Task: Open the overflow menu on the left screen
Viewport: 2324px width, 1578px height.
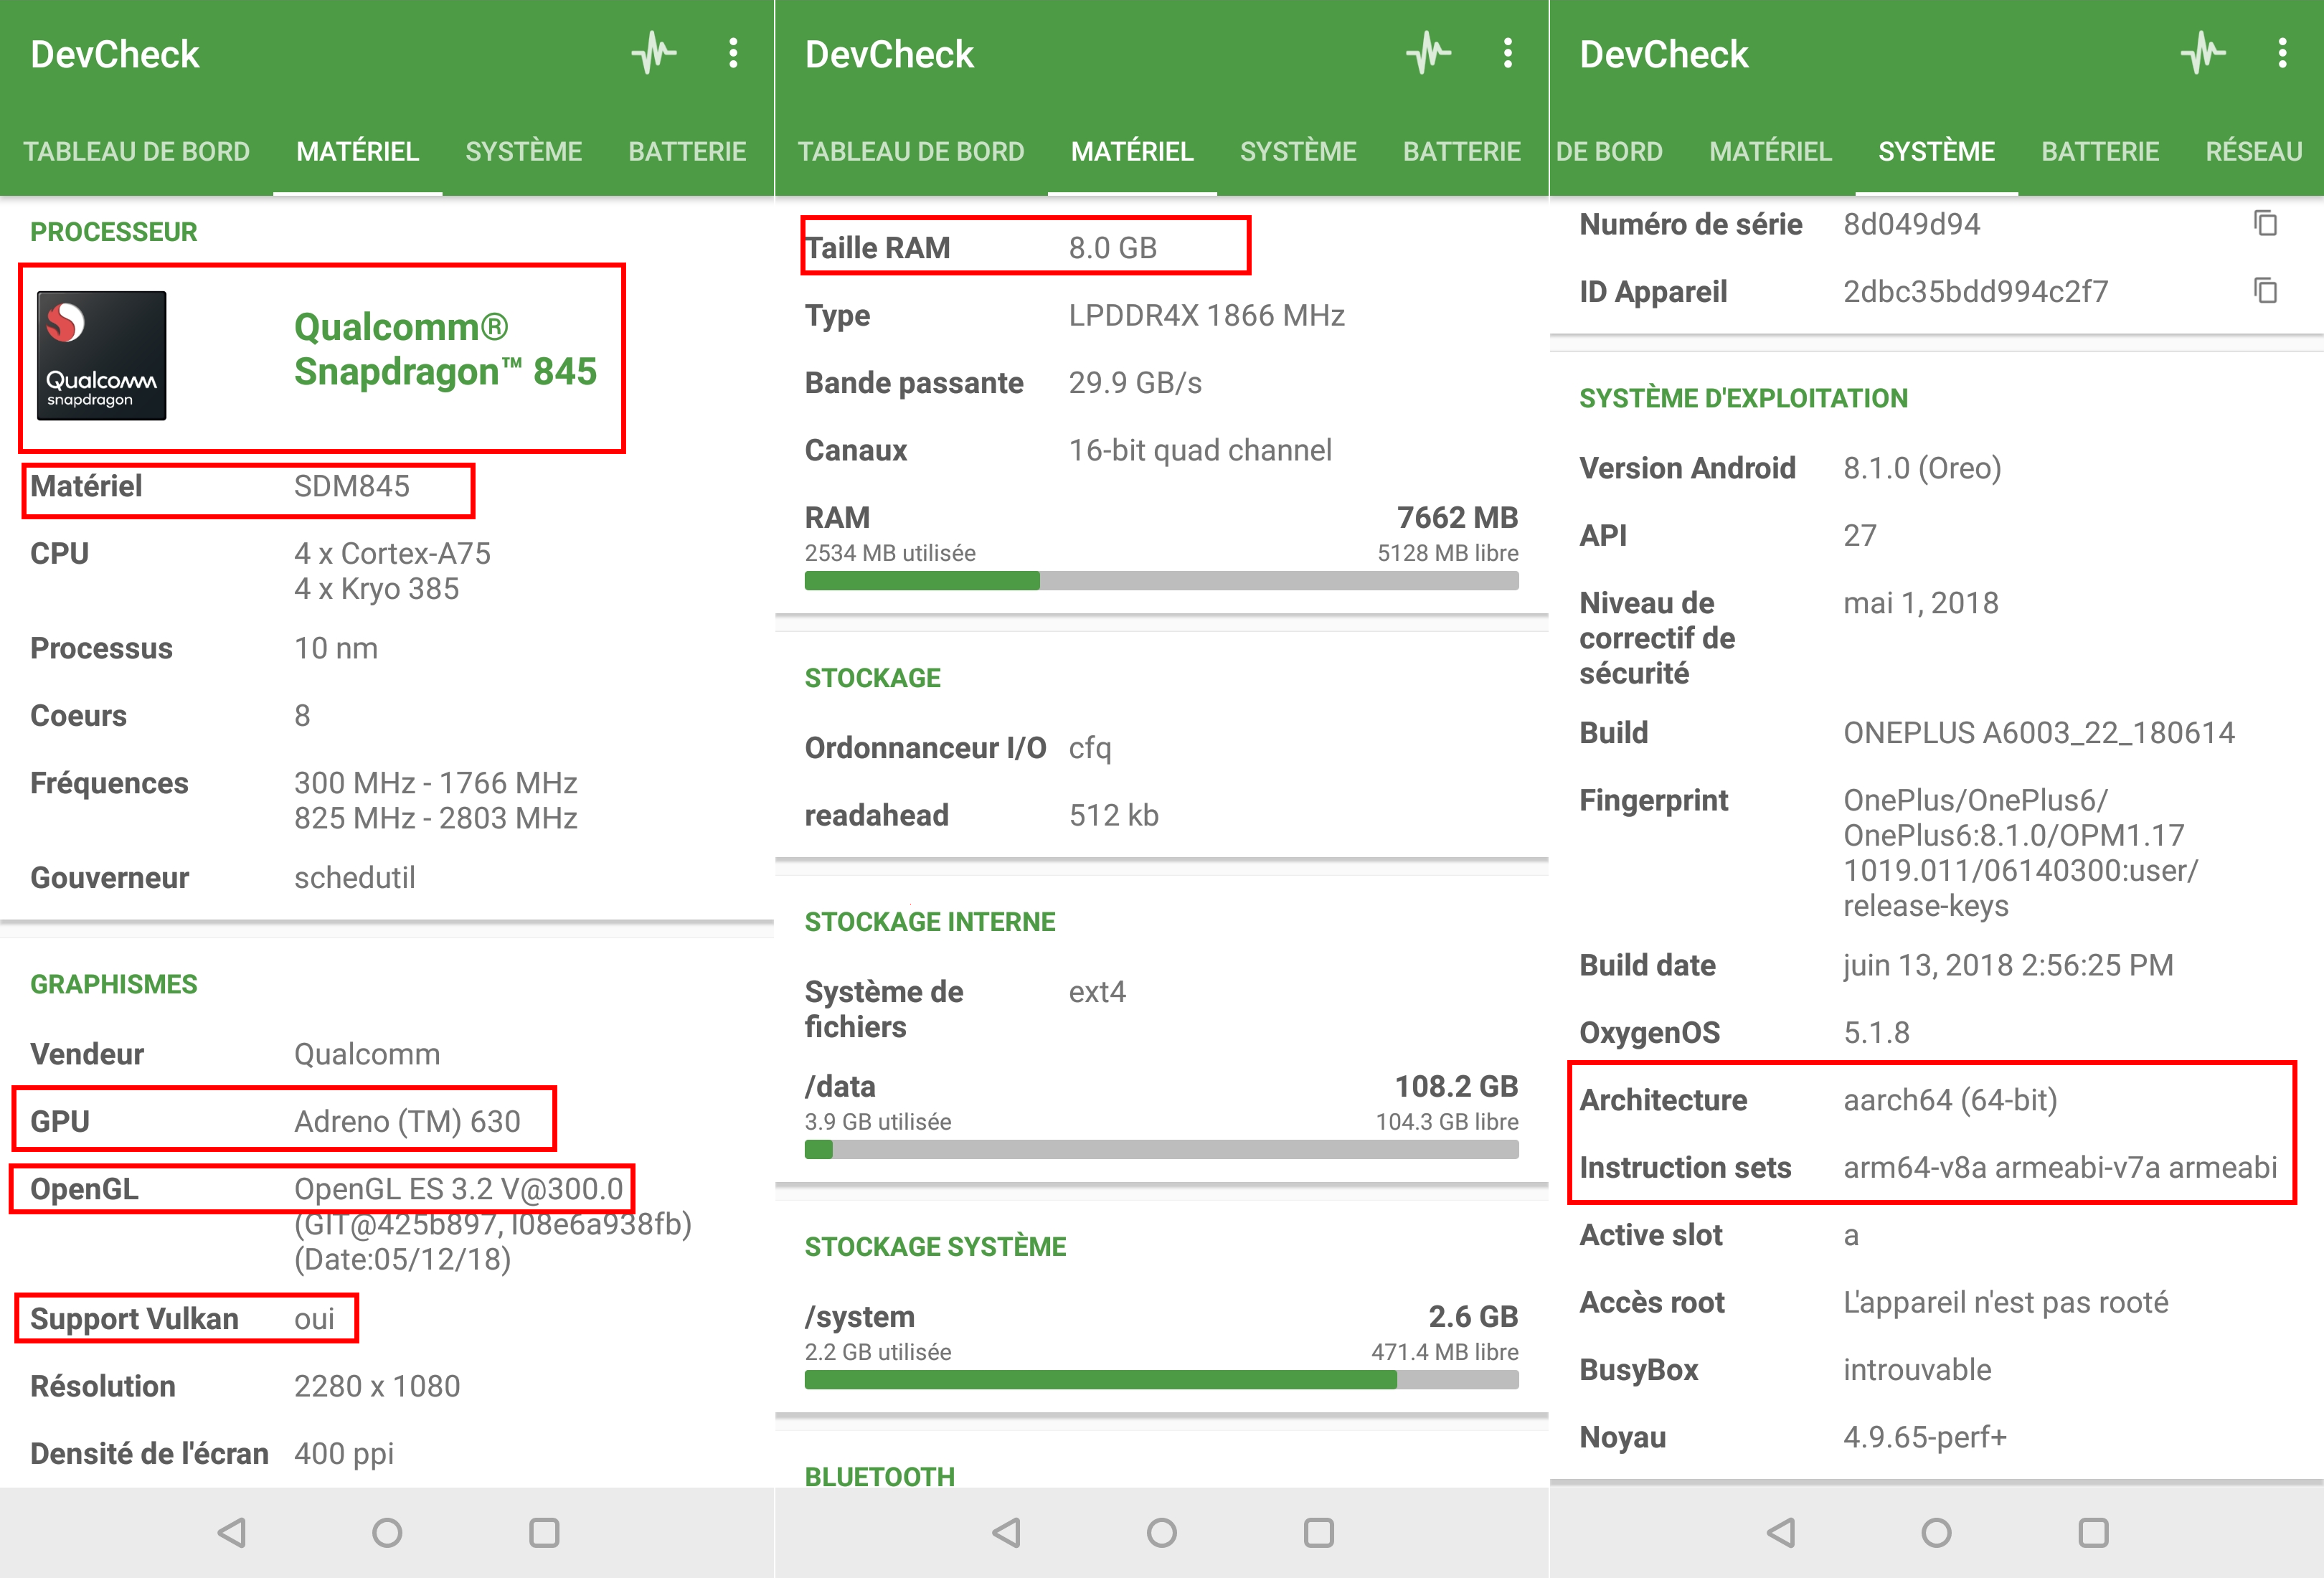Action: 733,53
